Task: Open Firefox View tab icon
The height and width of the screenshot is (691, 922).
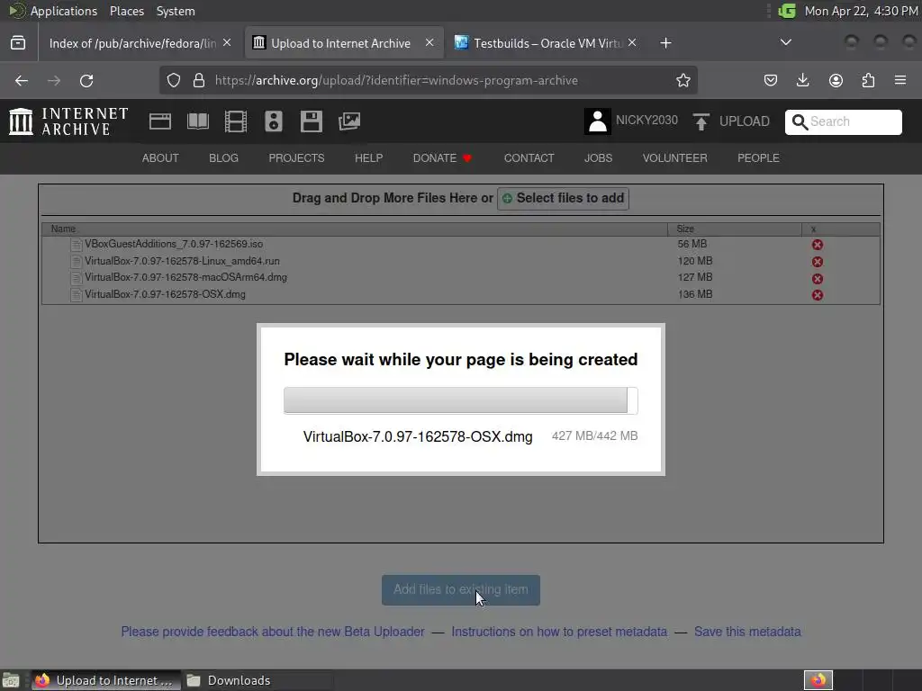Action: pos(18,43)
